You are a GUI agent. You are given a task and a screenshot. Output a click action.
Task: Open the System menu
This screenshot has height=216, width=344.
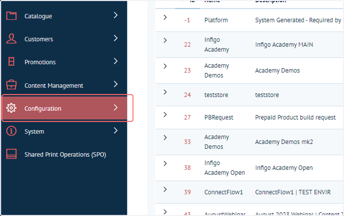(64, 131)
